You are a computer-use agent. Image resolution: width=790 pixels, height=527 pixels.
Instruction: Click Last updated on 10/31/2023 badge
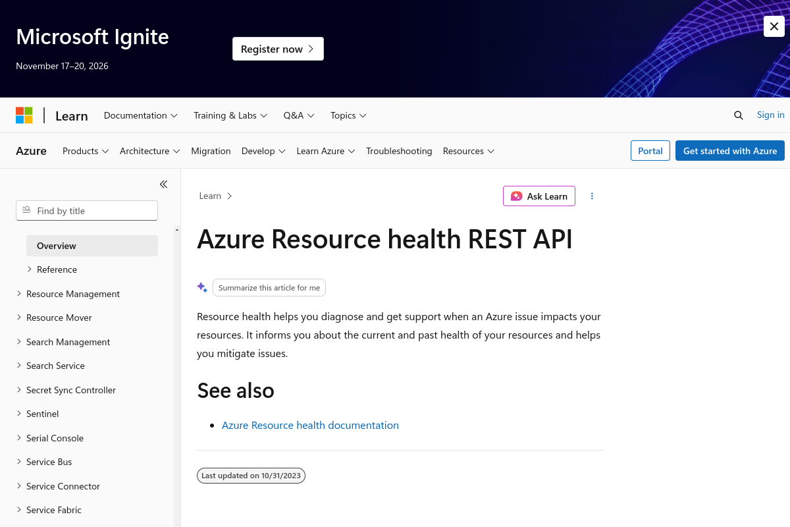point(251,476)
